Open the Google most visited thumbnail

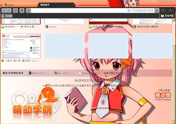click(64, 21)
